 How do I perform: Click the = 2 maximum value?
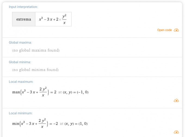click(53, 92)
